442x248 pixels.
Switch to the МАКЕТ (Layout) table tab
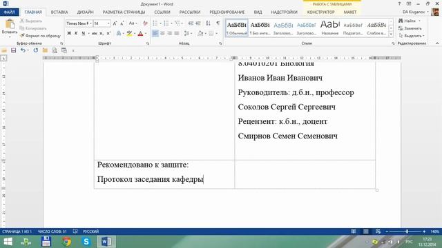pyautogui.click(x=350, y=12)
